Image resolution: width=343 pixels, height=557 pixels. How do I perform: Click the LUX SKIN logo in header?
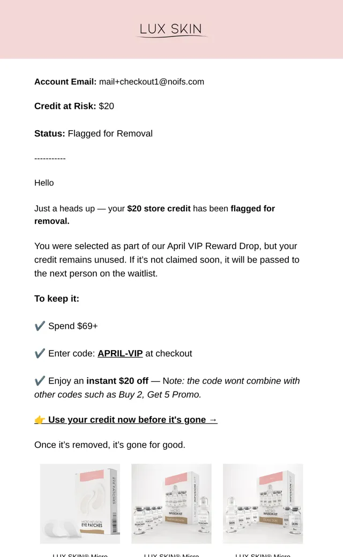pyautogui.click(x=171, y=29)
